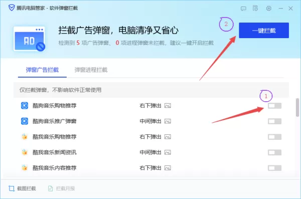Select the 酷我音乐购物推荐 row label
Viewport: 301px width, 199px height.
pyautogui.click(x=55, y=137)
